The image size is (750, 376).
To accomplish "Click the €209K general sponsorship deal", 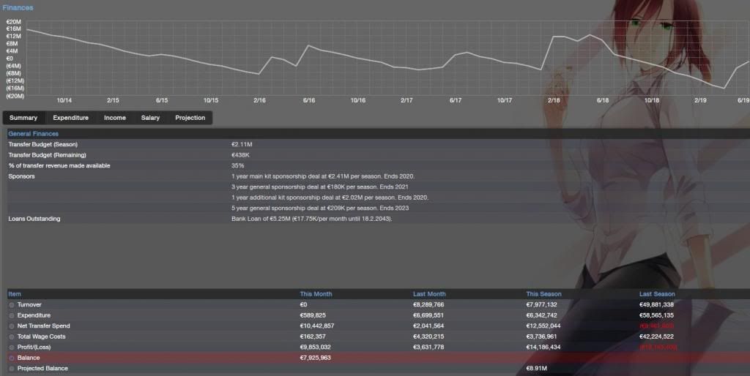I will (x=320, y=208).
